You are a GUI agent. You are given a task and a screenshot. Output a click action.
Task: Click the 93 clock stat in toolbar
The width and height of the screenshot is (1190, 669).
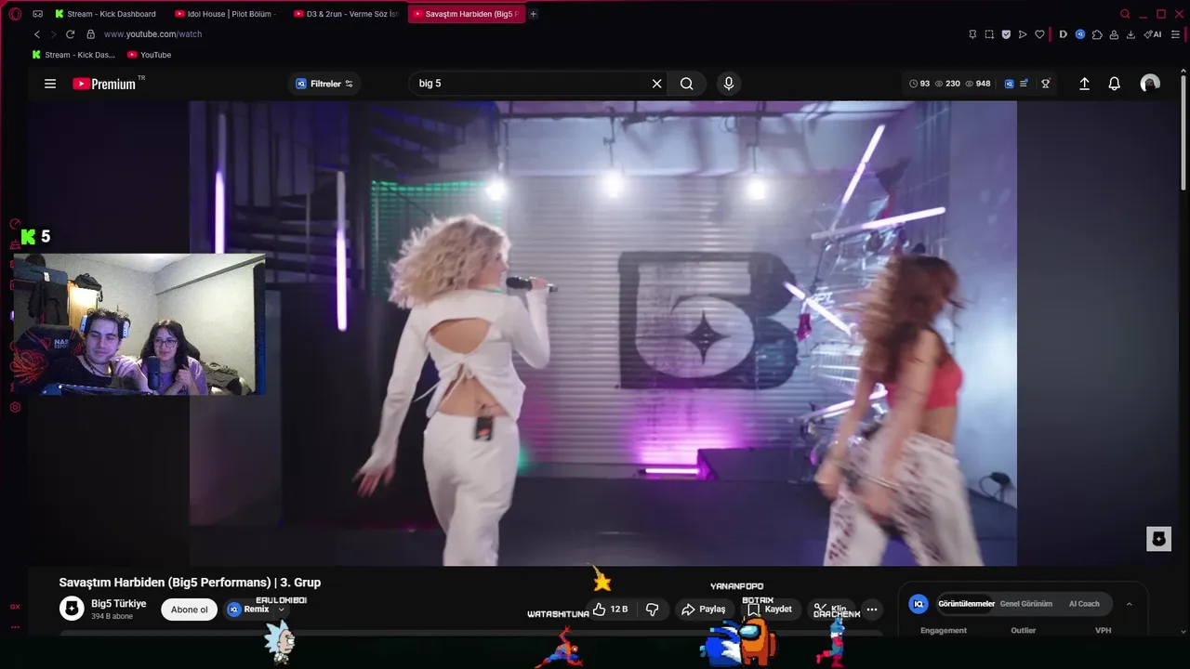[x=919, y=84]
